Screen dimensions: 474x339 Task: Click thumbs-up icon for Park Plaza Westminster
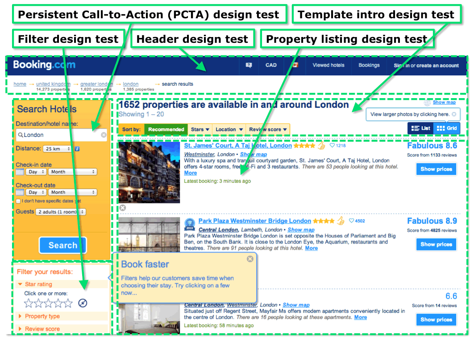pos(341,221)
